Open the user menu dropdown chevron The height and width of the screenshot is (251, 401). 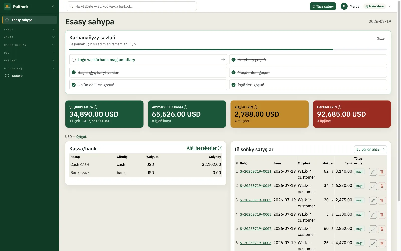[389, 6]
